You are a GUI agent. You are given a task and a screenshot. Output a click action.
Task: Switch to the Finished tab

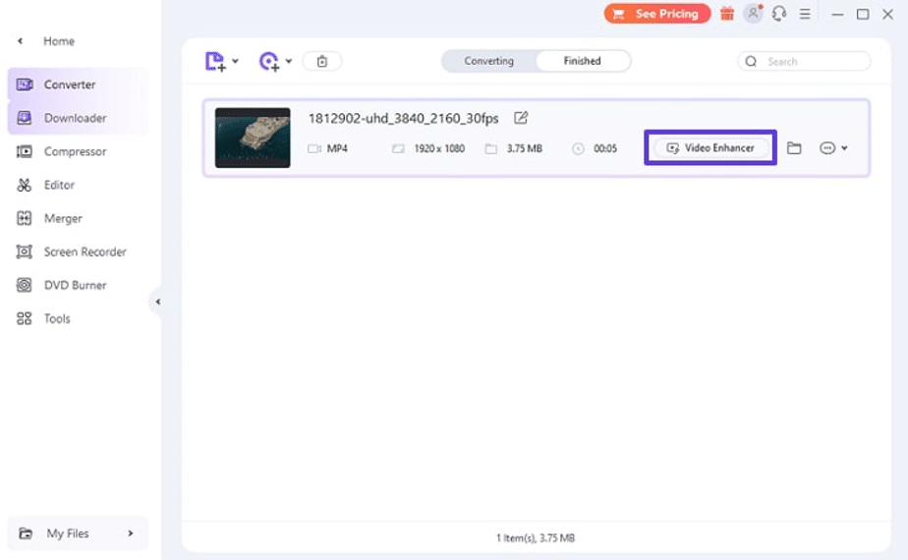(583, 61)
